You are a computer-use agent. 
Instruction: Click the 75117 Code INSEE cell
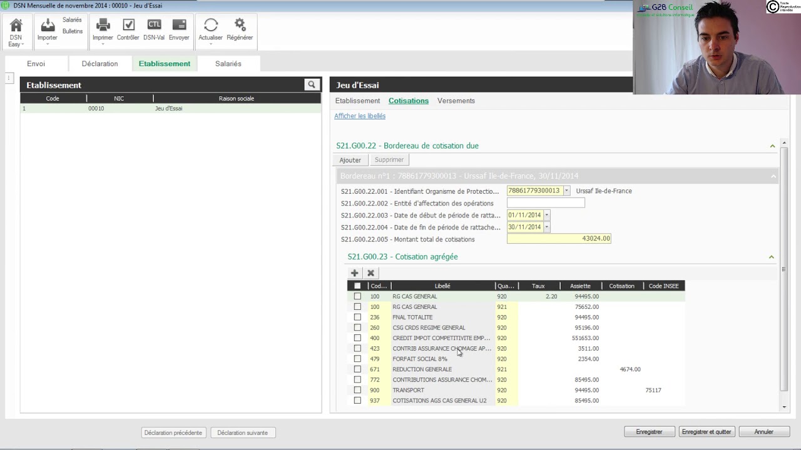pos(653,390)
